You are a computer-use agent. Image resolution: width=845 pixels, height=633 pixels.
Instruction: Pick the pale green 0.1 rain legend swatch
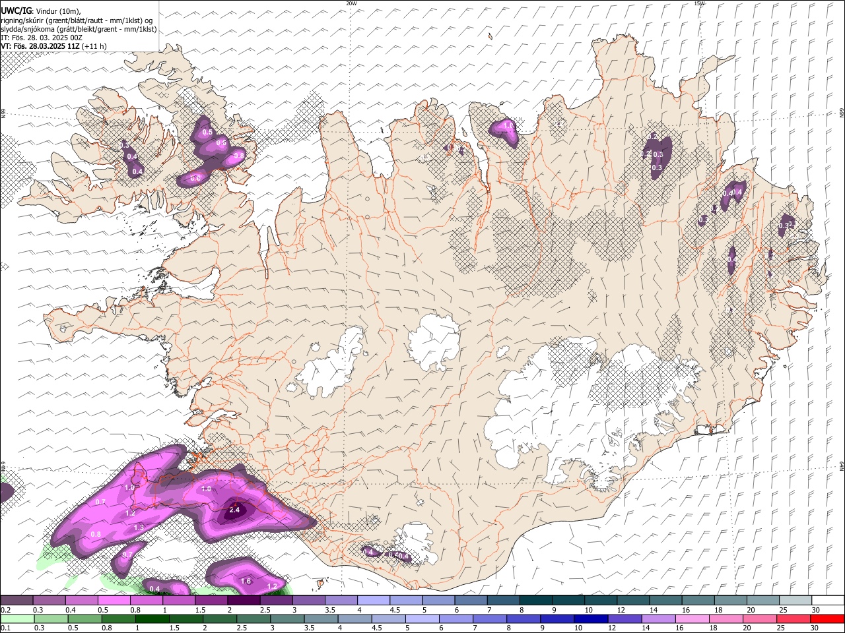17,618
